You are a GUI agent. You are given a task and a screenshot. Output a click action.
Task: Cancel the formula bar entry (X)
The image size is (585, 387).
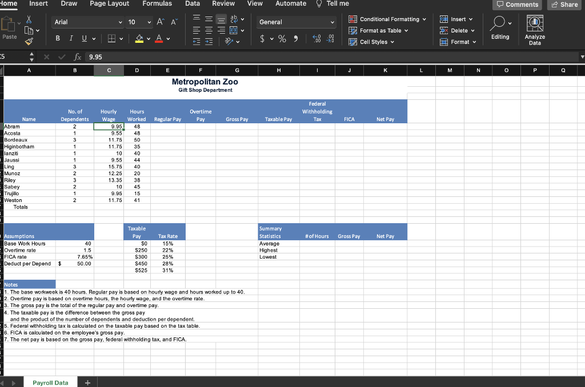pos(47,57)
